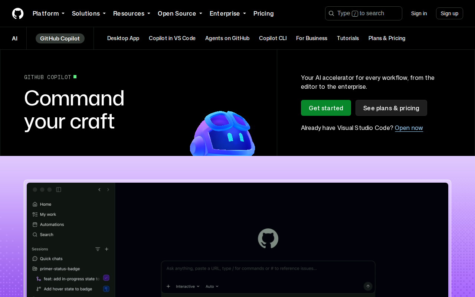475x297 pixels.
Task: Click the plus icon next to Sessions
Action: (x=107, y=249)
